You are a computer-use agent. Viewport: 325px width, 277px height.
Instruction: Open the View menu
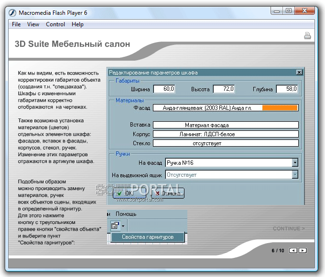tap(33, 24)
